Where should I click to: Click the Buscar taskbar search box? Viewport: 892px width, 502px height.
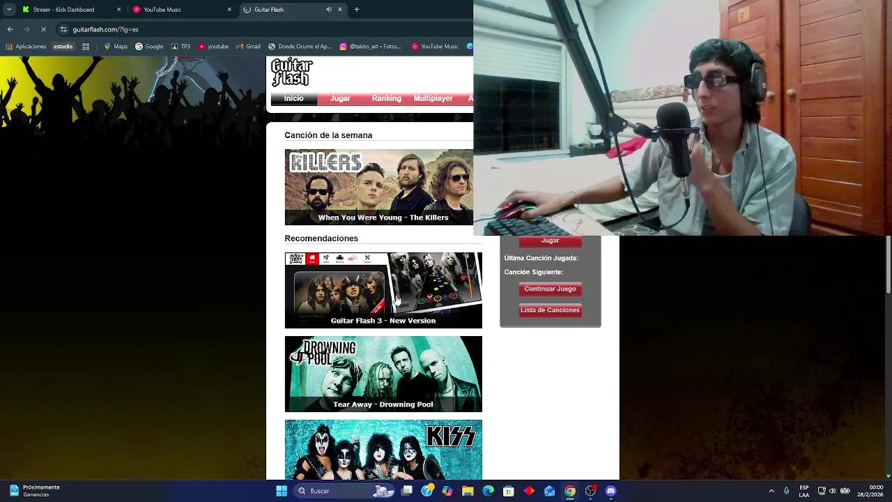345,491
